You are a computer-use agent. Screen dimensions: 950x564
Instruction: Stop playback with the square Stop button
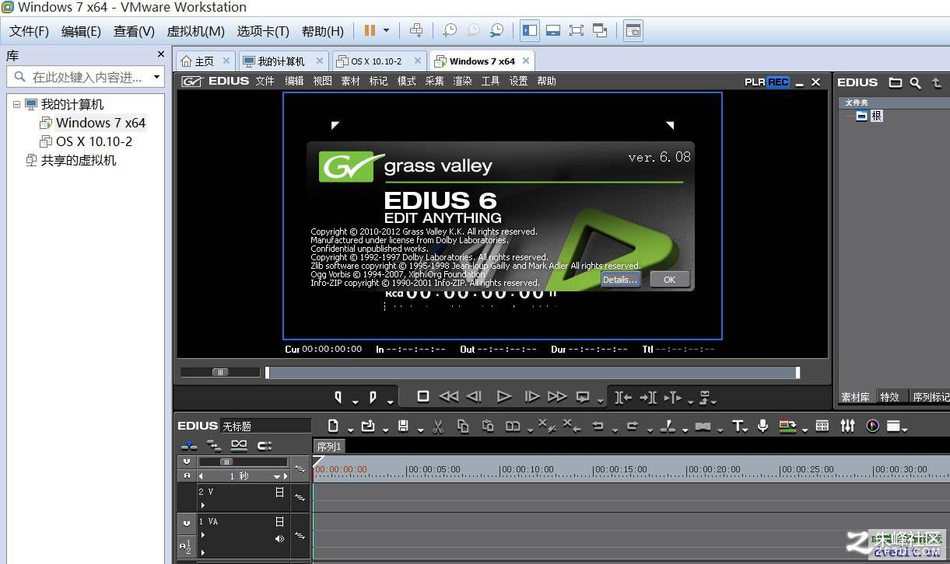click(x=423, y=396)
